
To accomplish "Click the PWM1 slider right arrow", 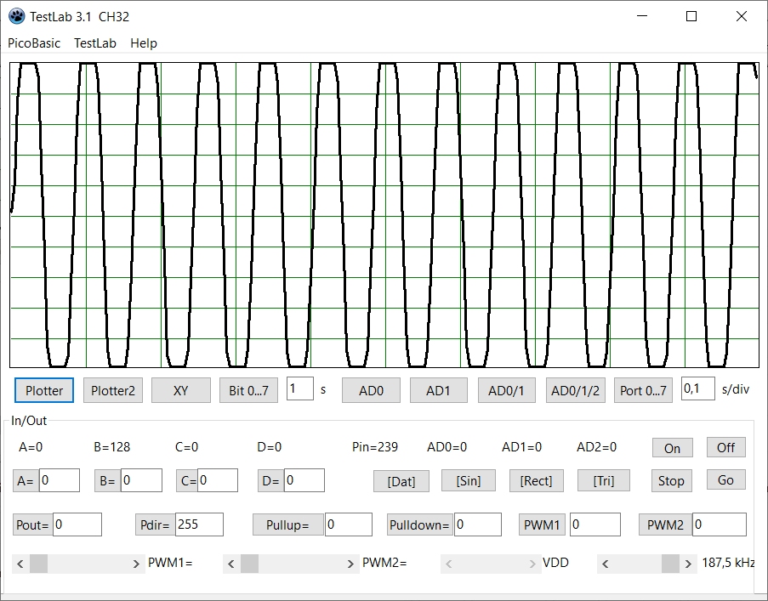I will point(137,564).
